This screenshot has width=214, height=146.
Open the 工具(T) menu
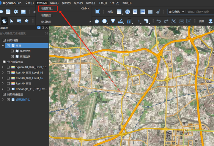103,3
